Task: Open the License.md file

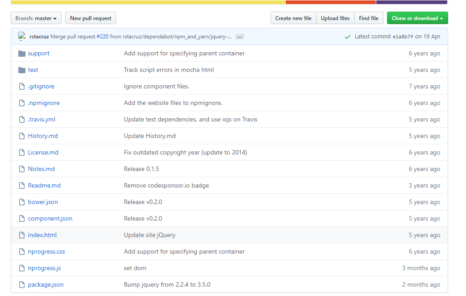Action: [43, 152]
